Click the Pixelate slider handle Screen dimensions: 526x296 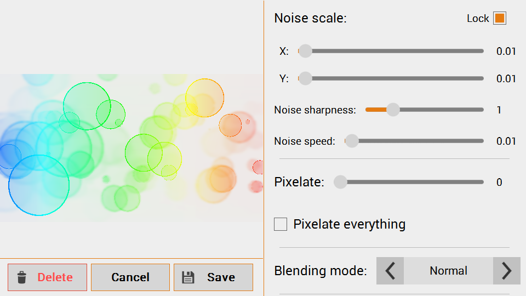pyautogui.click(x=340, y=182)
